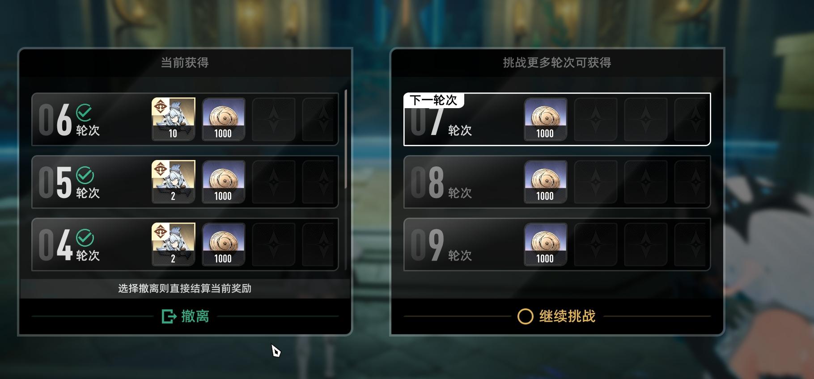Open the character reward icon in round 04
The image size is (814, 379).
[x=174, y=244]
